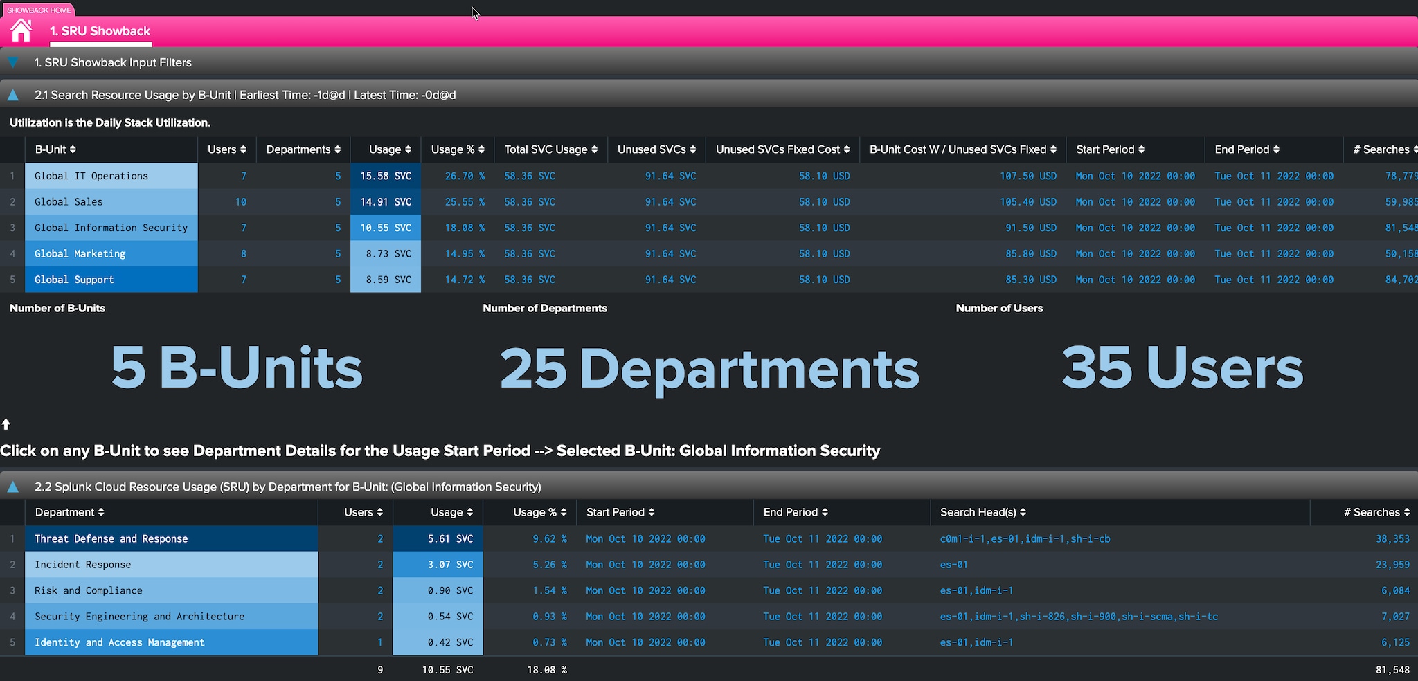Click the 14.91 SVC usage cell
1418x681 pixels.
pyautogui.click(x=386, y=202)
